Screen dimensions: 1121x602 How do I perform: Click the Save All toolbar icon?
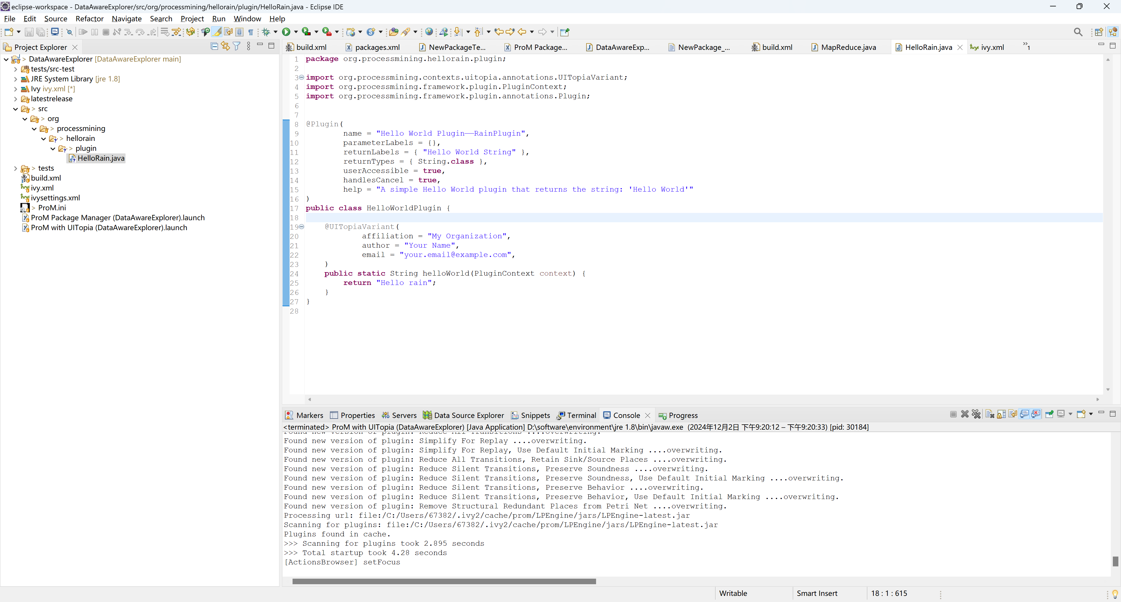[x=41, y=32]
